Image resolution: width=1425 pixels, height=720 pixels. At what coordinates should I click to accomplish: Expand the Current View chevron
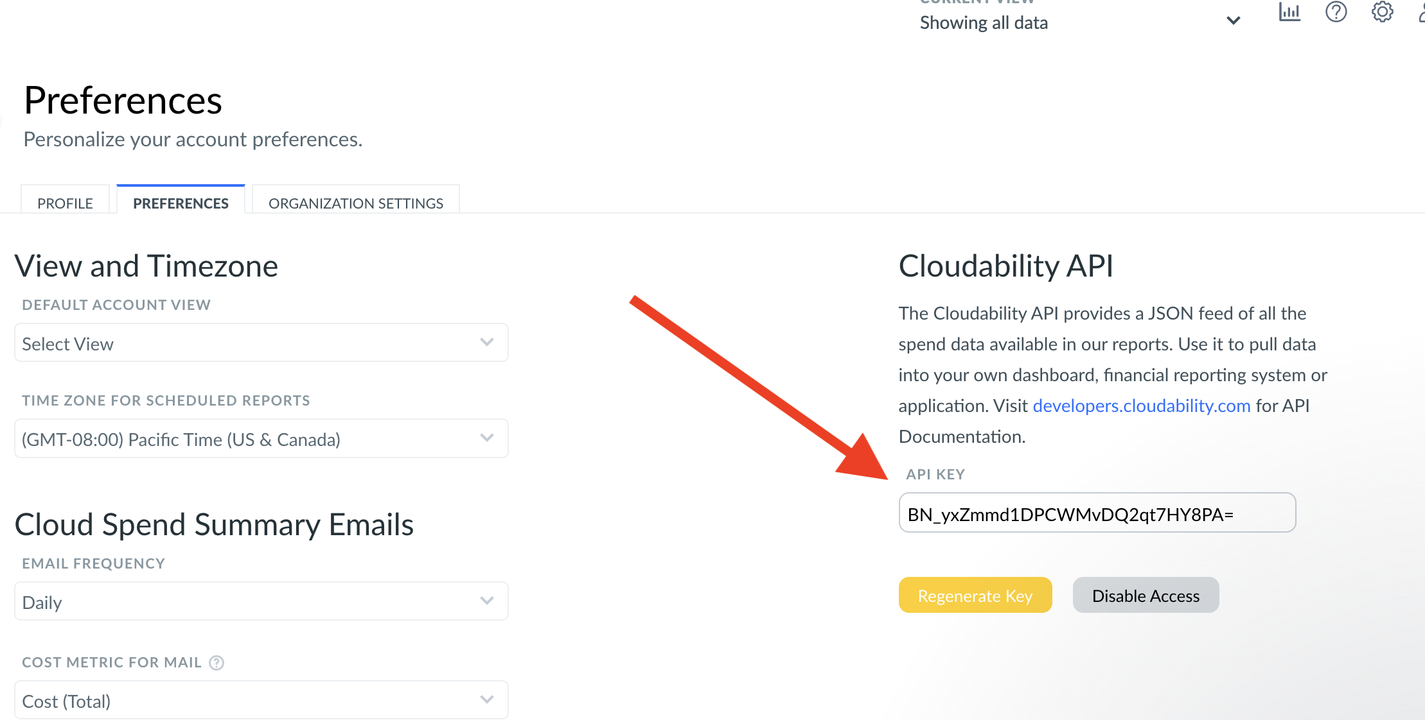click(x=1233, y=21)
